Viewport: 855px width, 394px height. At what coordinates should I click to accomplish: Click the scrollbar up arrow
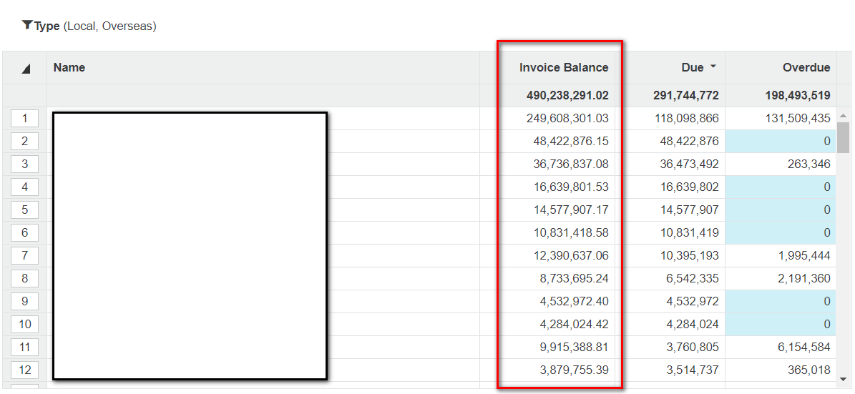(843, 116)
